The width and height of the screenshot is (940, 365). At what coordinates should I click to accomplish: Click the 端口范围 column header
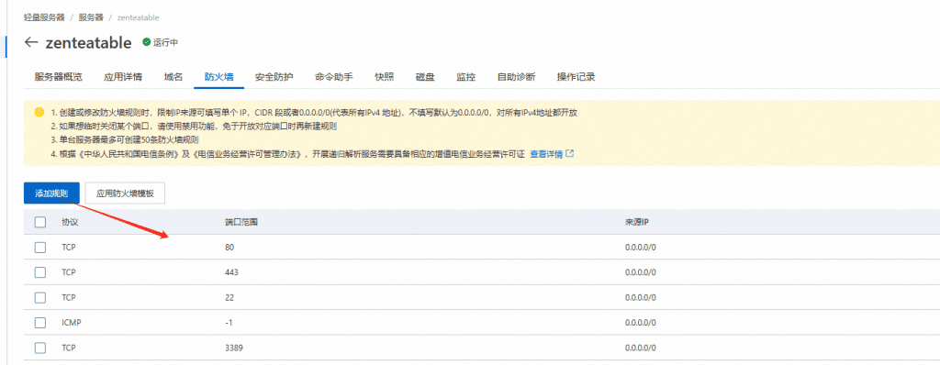pyautogui.click(x=241, y=222)
